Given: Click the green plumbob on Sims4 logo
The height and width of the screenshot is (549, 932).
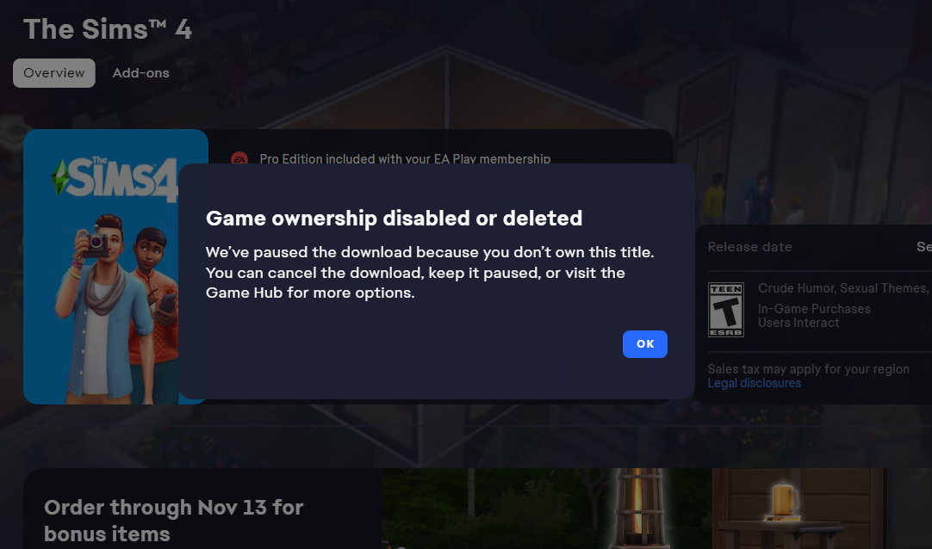Looking at the screenshot, I should (60, 177).
